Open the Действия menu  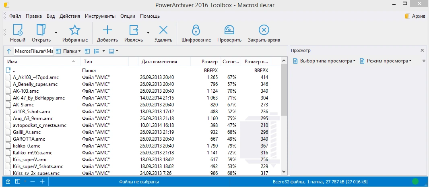click(x=70, y=16)
